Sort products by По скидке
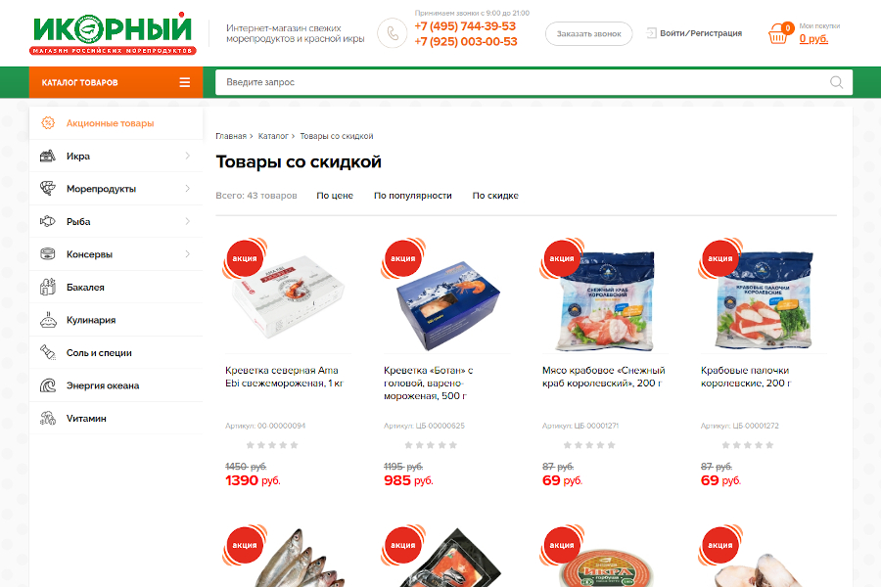 pyautogui.click(x=495, y=196)
